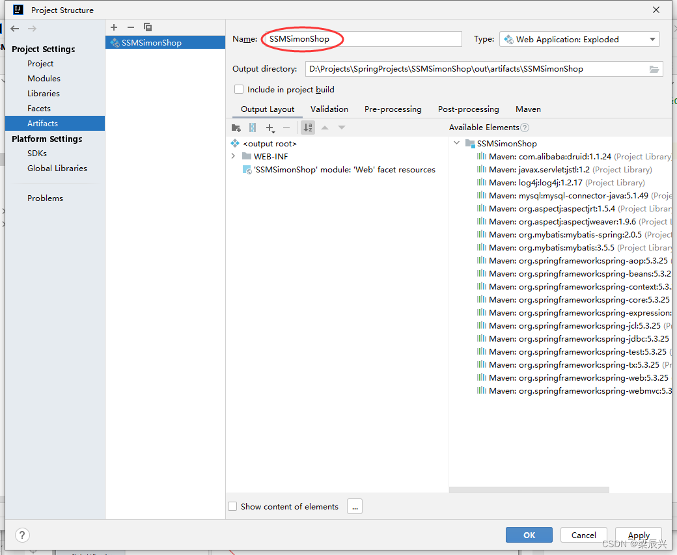The width and height of the screenshot is (677, 555).
Task: Select Maven spring-core:5.3.25 library
Action: coord(574,299)
